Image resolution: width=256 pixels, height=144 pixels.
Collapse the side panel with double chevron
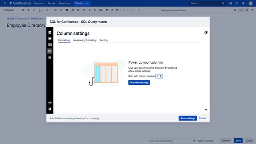point(206,110)
